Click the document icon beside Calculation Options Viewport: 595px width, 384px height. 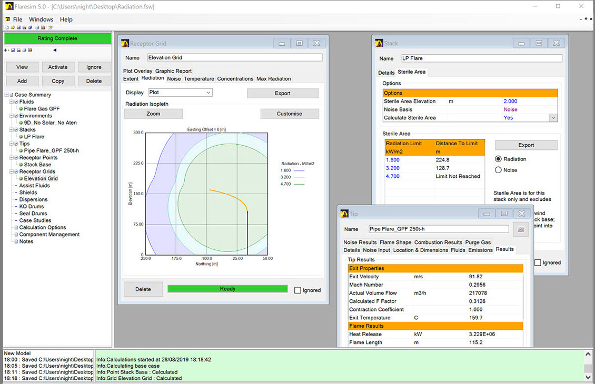point(16,227)
